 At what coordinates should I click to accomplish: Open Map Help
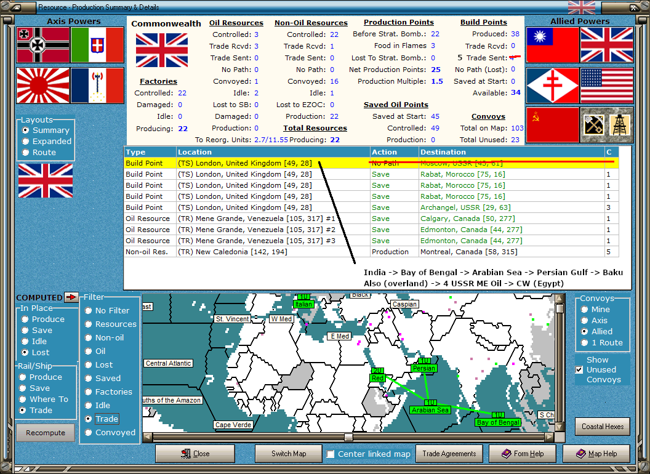click(x=596, y=454)
